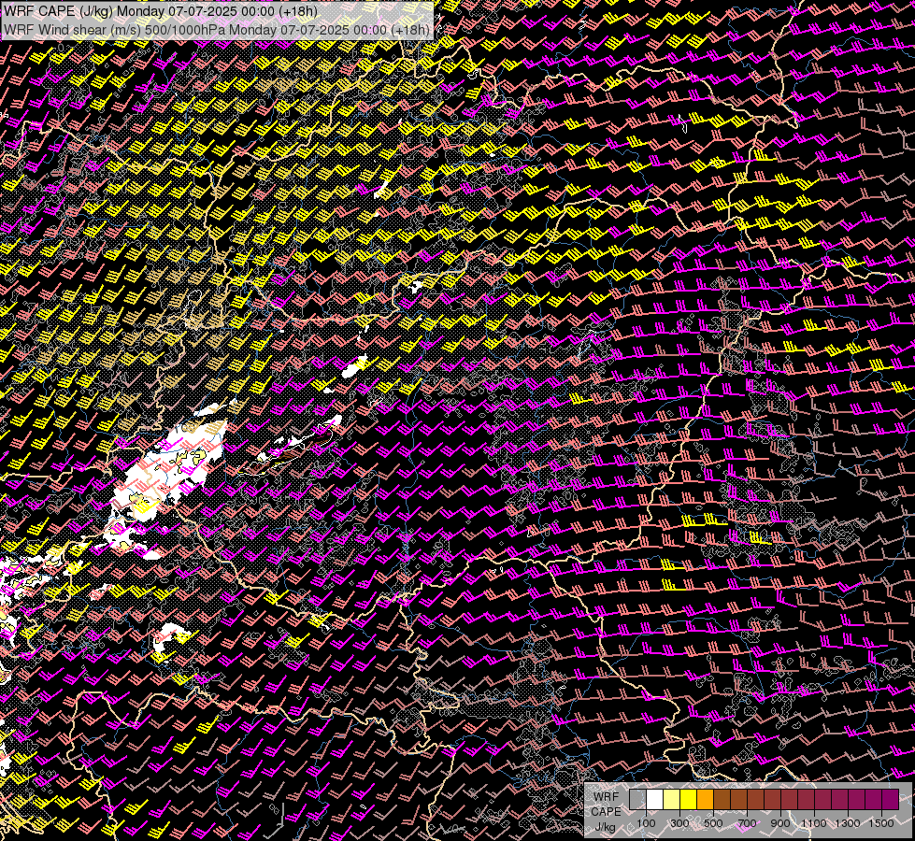
Task: Click the 1500 legend label
Action: point(881,823)
